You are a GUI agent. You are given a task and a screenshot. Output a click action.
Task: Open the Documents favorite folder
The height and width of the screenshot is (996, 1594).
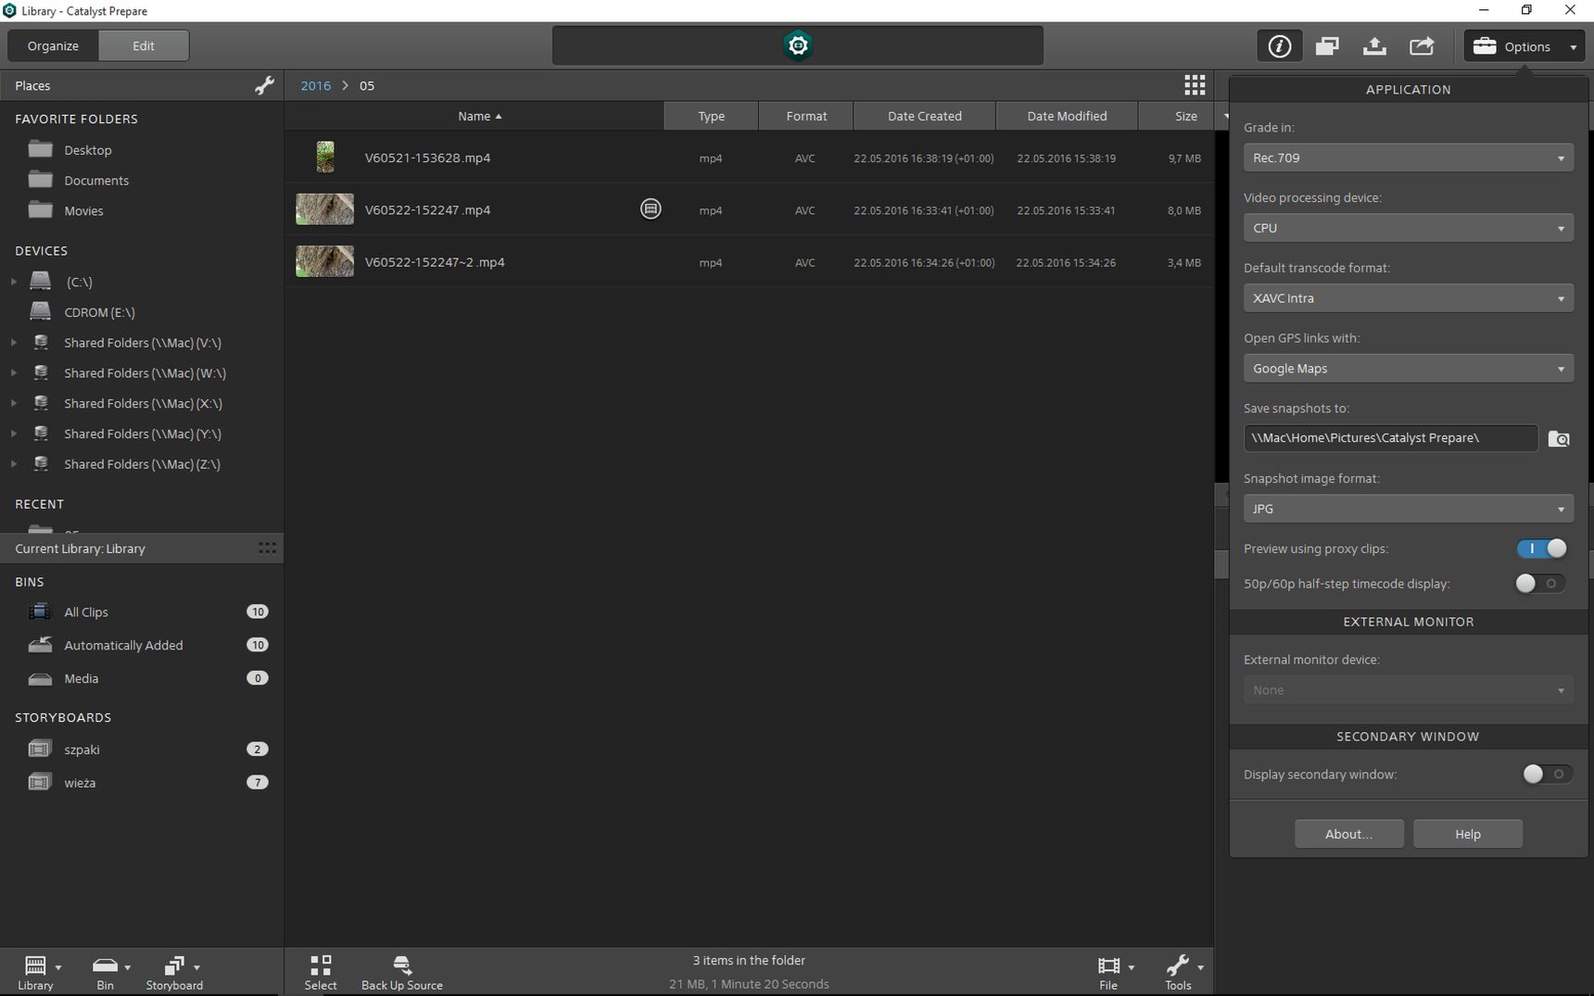95,181
